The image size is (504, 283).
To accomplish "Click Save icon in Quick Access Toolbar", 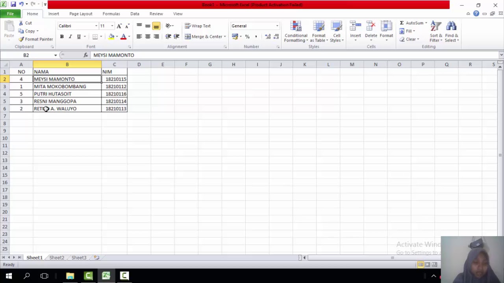I will click(x=13, y=5).
